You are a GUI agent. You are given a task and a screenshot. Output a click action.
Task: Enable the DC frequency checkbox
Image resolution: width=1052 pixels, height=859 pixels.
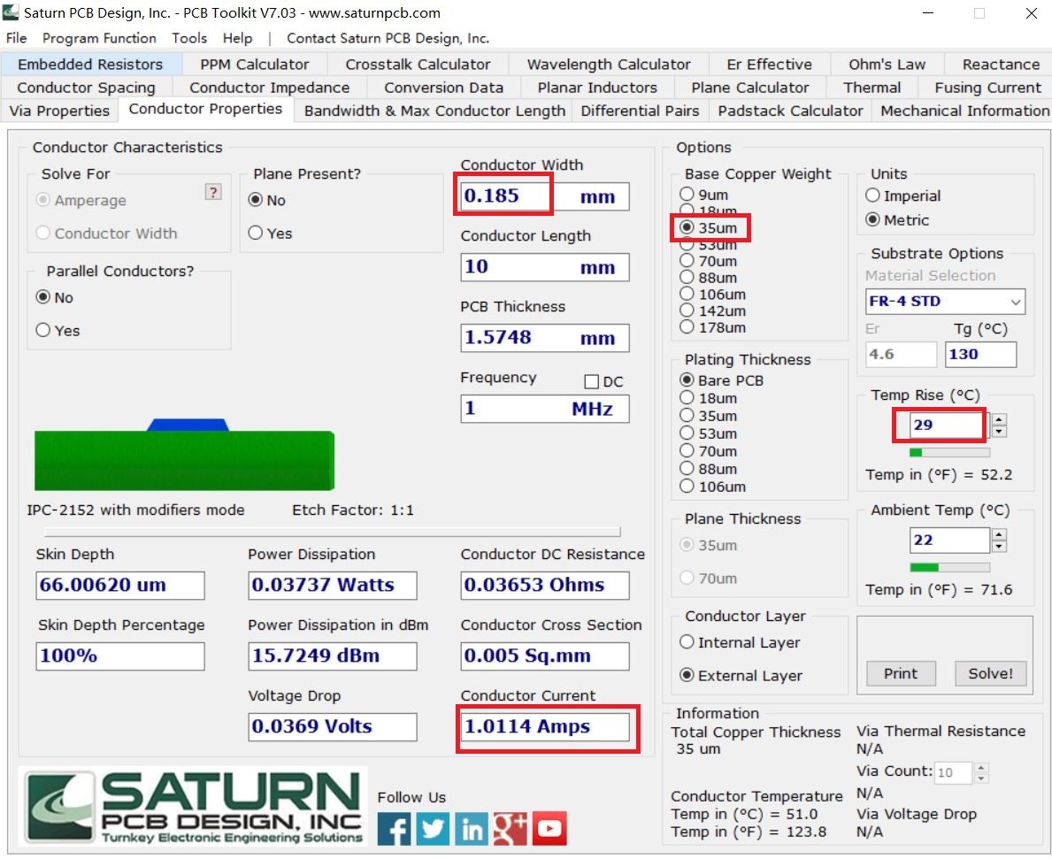click(x=592, y=382)
